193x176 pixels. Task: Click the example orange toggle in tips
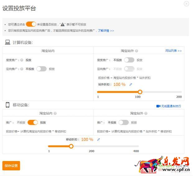tap(31, 24)
